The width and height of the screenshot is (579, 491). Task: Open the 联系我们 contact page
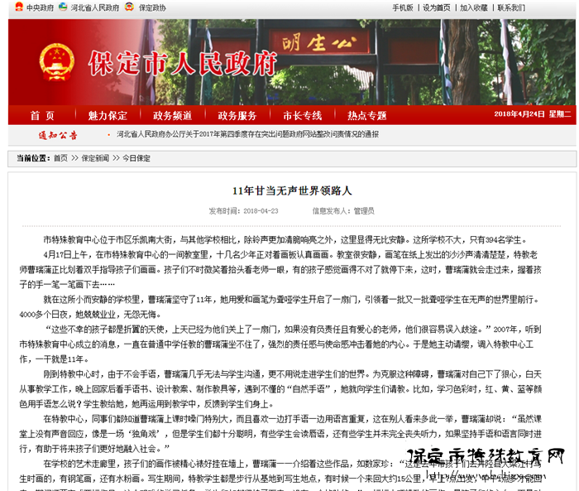click(x=510, y=7)
